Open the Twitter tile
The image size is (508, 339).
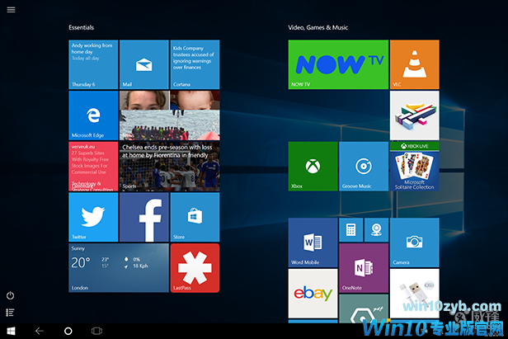[93, 217]
